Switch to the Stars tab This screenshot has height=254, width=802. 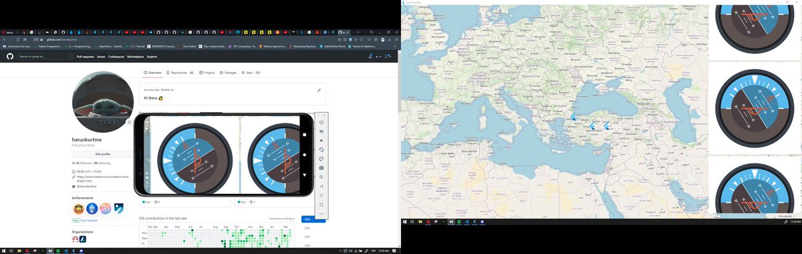click(251, 72)
